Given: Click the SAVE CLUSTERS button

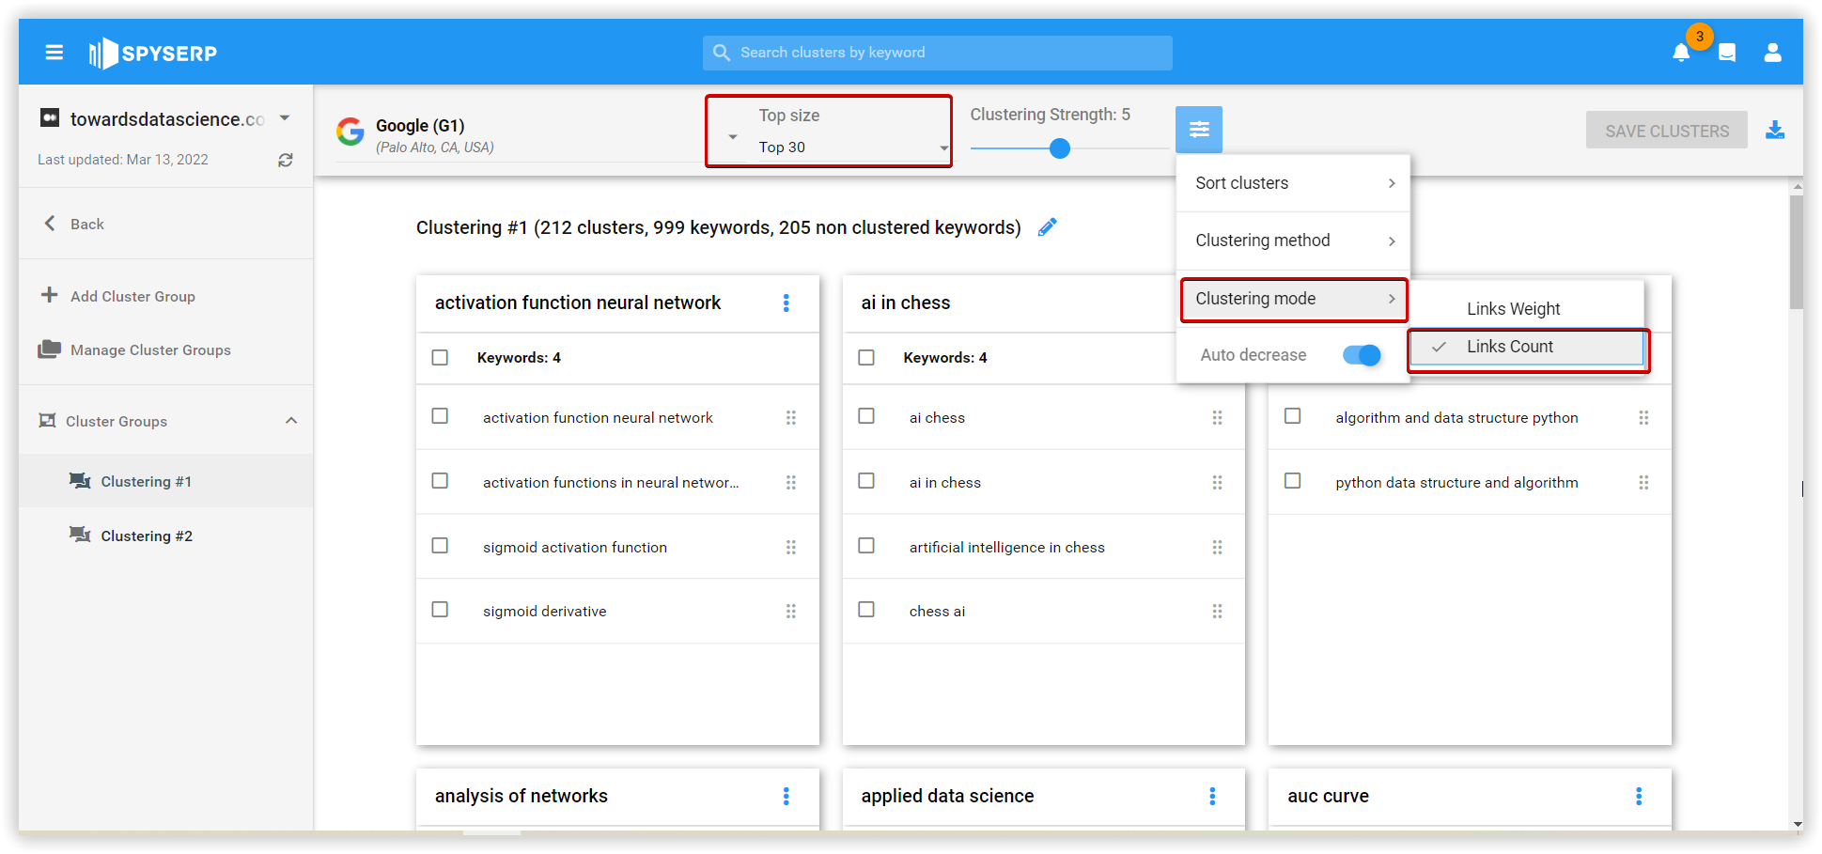Looking at the screenshot, I should (x=1666, y=131).
